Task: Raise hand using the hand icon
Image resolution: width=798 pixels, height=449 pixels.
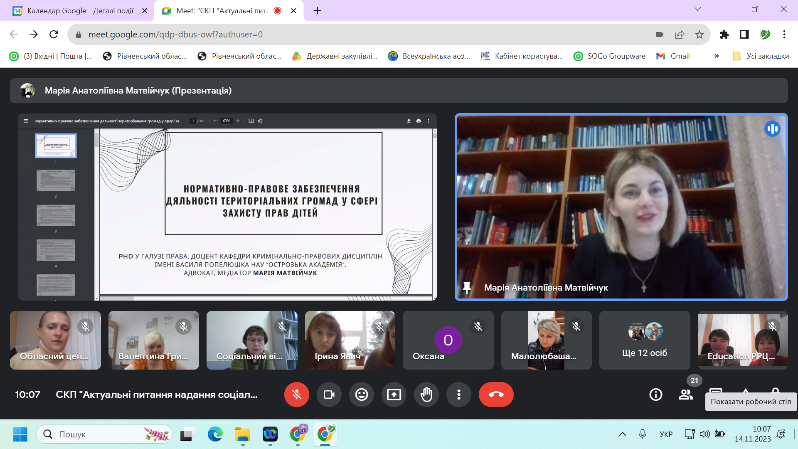Action: tap(426, 395)
